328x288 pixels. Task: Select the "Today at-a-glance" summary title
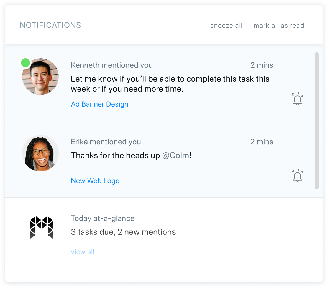point(102,218)
